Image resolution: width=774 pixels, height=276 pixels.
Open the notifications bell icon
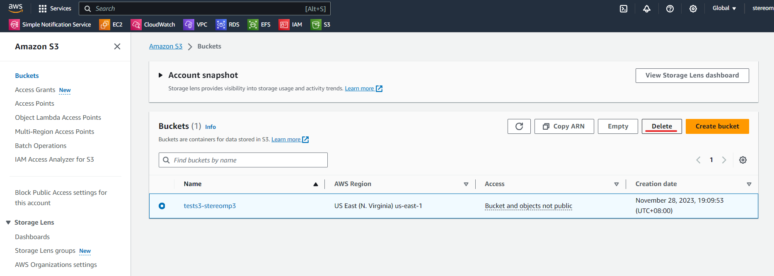tap(647, 9)
